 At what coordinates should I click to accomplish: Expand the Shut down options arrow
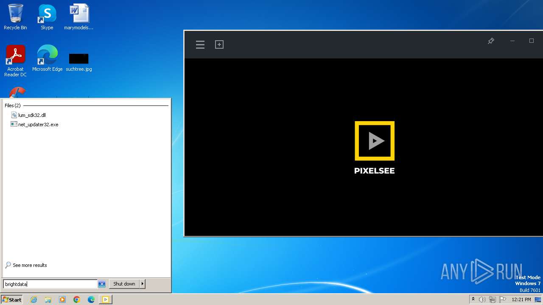(143, 284)
